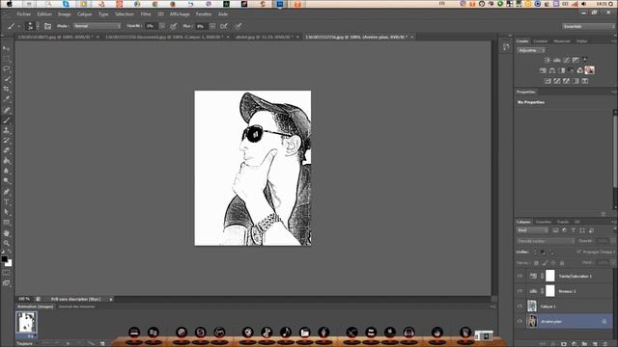The width and height of the screenshot is (618, 347).
Task: Select the Calque 1 layer name
Action: click(x=548, y=307)
